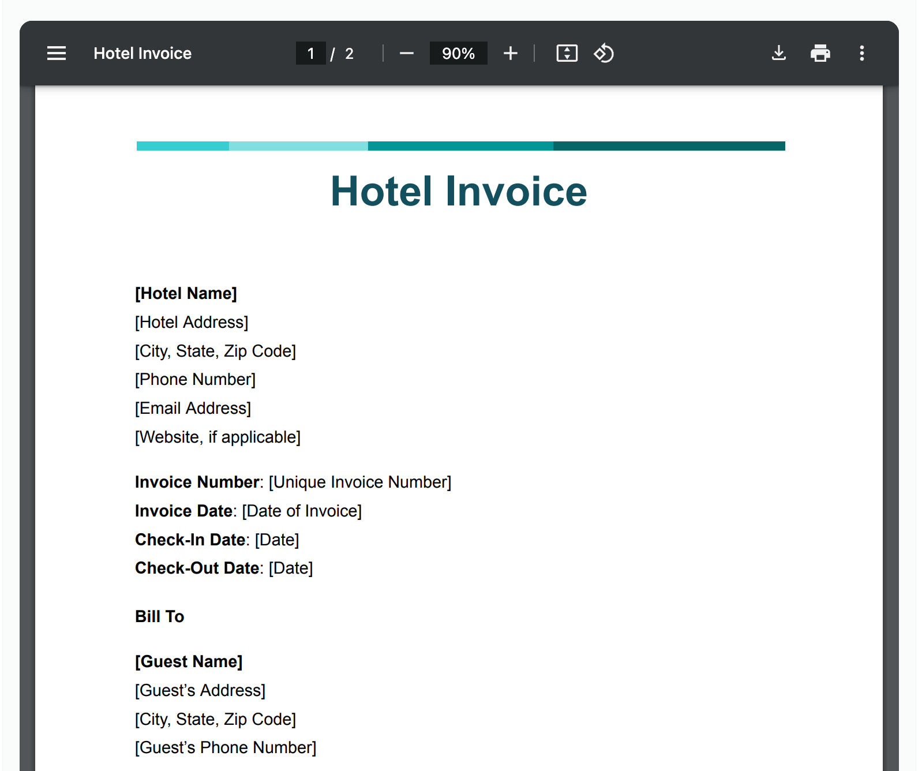Image resolution: width=922 pixels, height=771 pixels.
Task: Select the current page number field
Action: coord(311,54)
